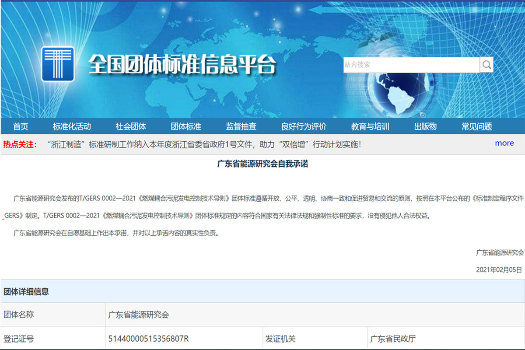Focus the 站内搜索 search input field
525x350 pixels.
click(411, 65)
